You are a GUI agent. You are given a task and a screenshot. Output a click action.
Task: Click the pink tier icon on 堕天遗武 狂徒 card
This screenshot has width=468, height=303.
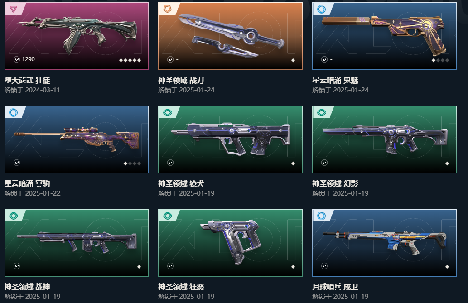(13, 9)
